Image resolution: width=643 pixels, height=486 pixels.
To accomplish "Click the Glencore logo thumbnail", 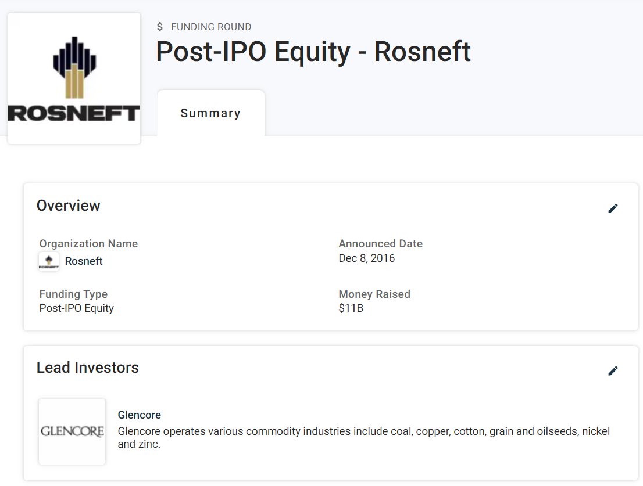I will [x=72, y=431].
